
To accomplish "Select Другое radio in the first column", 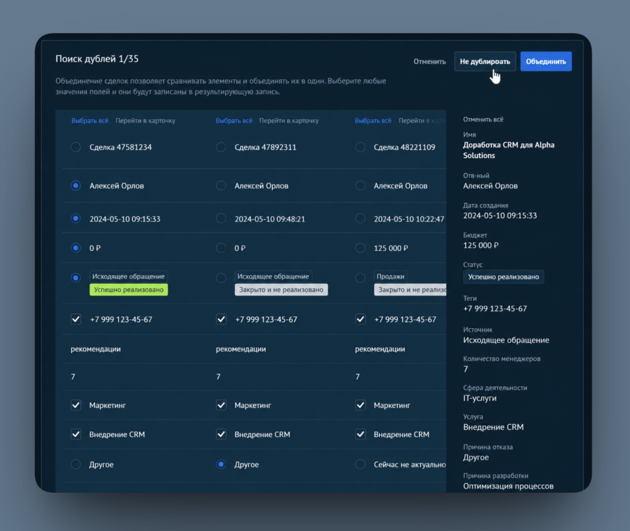I will [76, 465].
